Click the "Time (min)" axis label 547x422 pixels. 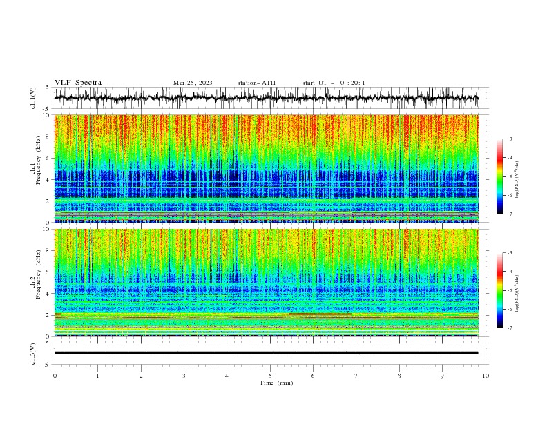click(x=276, y=383)
